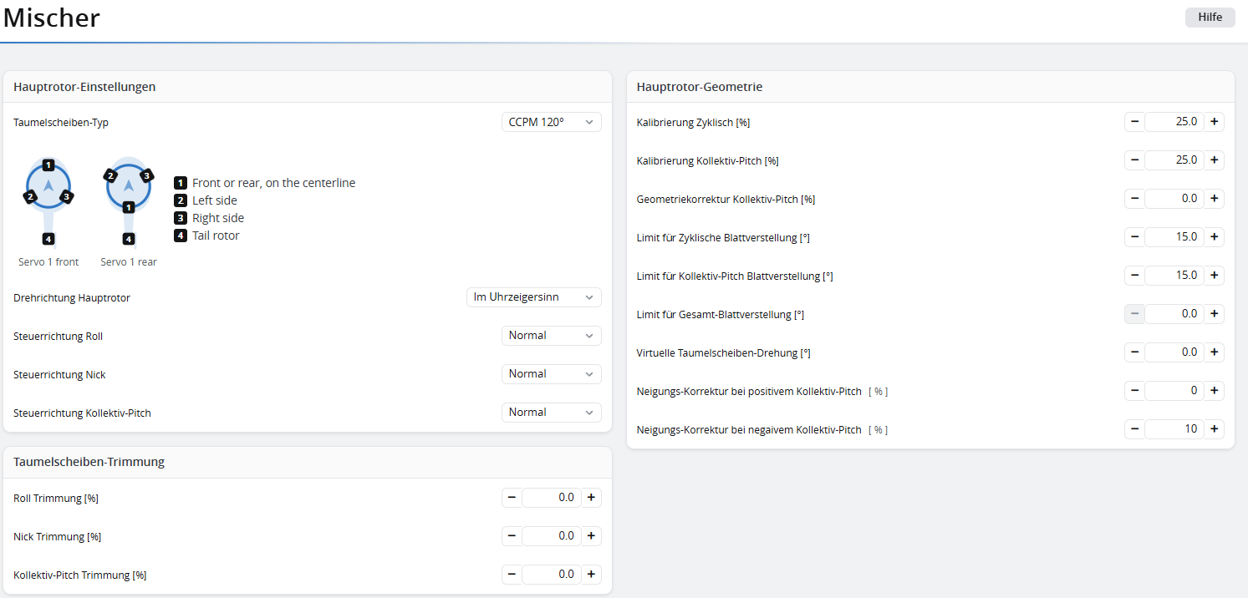1248x598 pixels.
Task: Click the Servo 1 rear swashplate diagram
Action: [129, 201]
